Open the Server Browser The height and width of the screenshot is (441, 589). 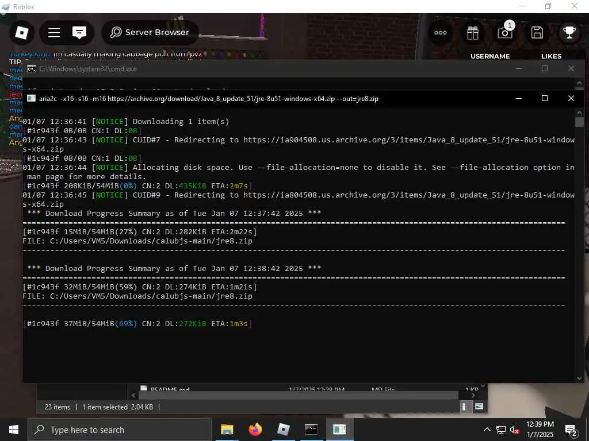pos(150,33)
